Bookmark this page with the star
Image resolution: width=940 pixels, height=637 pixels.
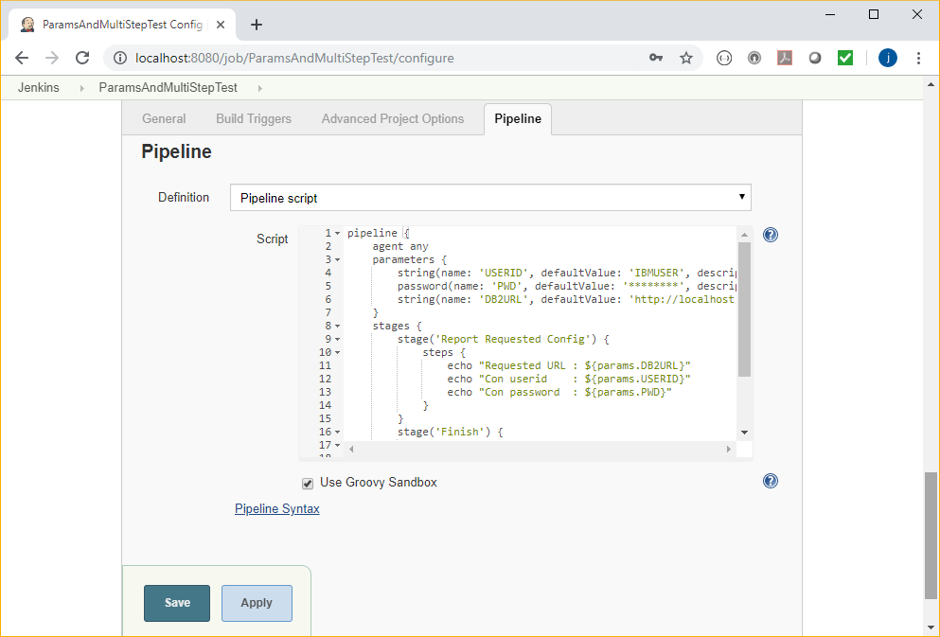[x=685, y=58]
